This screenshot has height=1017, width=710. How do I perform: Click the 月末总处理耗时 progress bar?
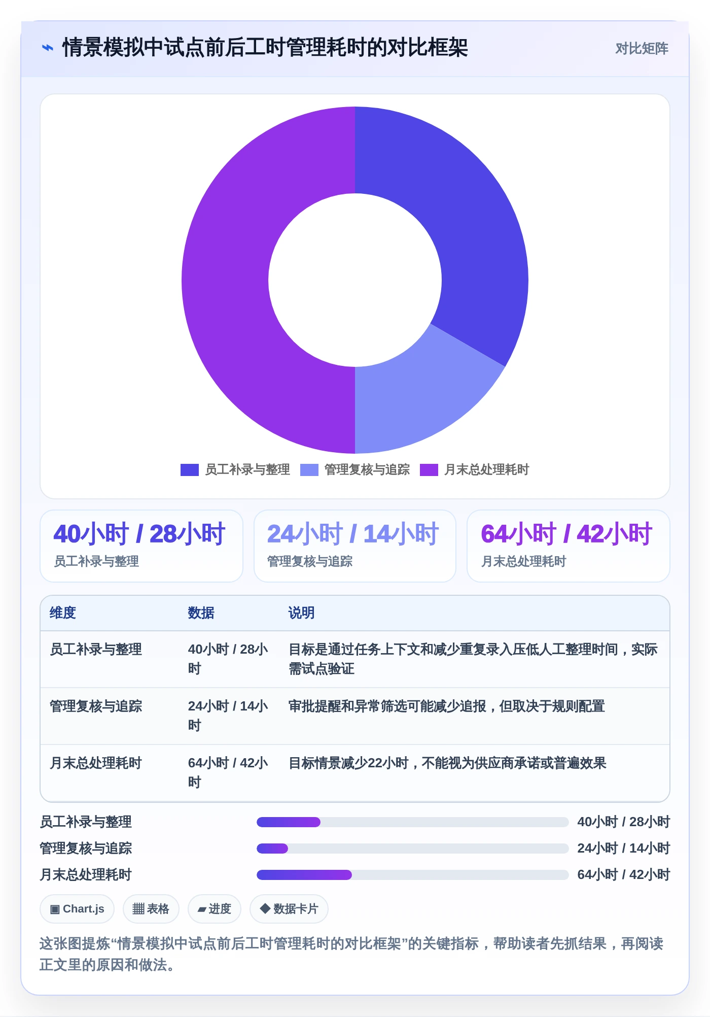click(412, 875)
